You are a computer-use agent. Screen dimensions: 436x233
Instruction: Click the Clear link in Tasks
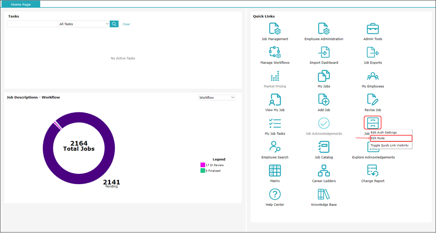126,24
